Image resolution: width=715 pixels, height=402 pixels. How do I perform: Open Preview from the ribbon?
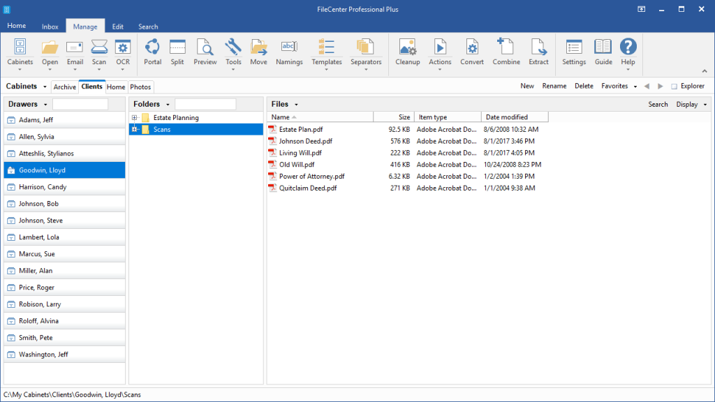[x=205, y=52]
